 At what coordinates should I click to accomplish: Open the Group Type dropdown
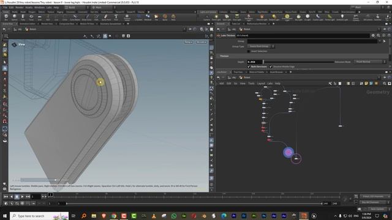point(261,46)
